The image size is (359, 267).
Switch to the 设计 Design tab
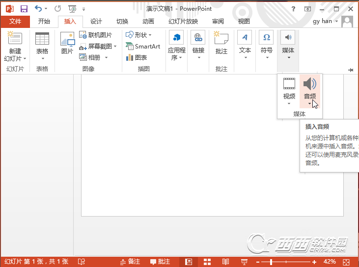[x=96, y=22]
